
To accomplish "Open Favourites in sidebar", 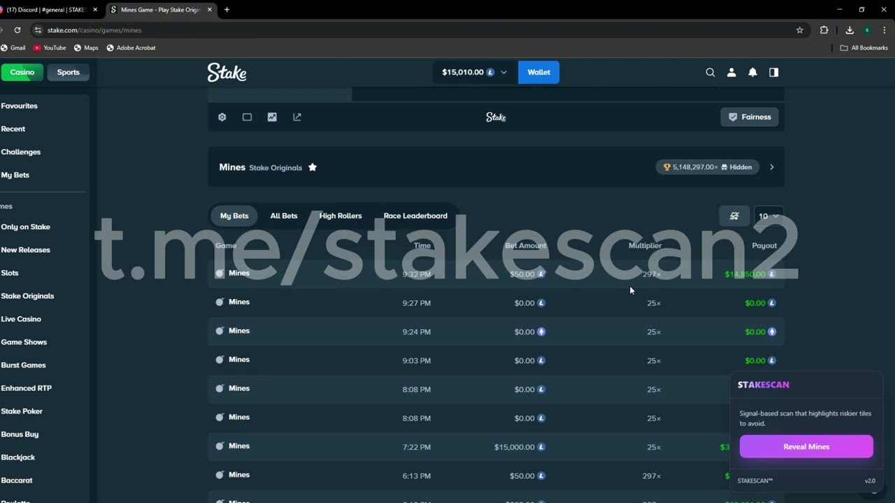I will point(20,106).
